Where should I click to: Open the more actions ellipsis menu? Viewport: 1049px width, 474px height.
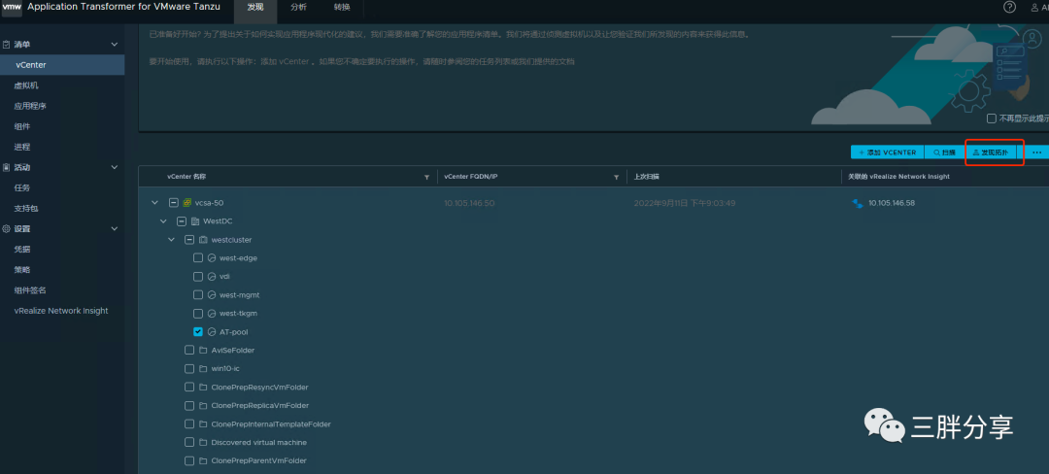point(1037,152)
